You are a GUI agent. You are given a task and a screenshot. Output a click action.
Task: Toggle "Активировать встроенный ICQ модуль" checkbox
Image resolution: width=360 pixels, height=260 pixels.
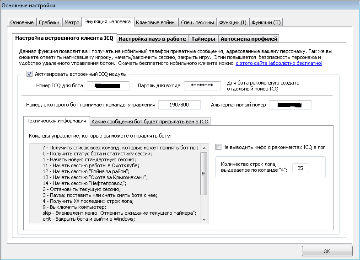(x=29, y=74)
